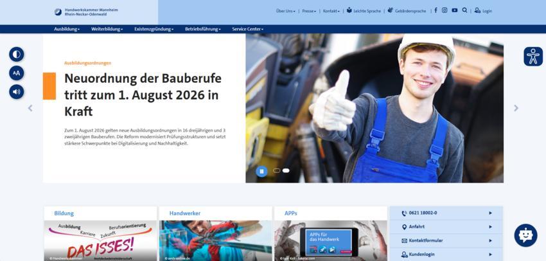
Task: Expand the Existenzgründung menu
Action: pyautogui.click(x=154, y=30)
